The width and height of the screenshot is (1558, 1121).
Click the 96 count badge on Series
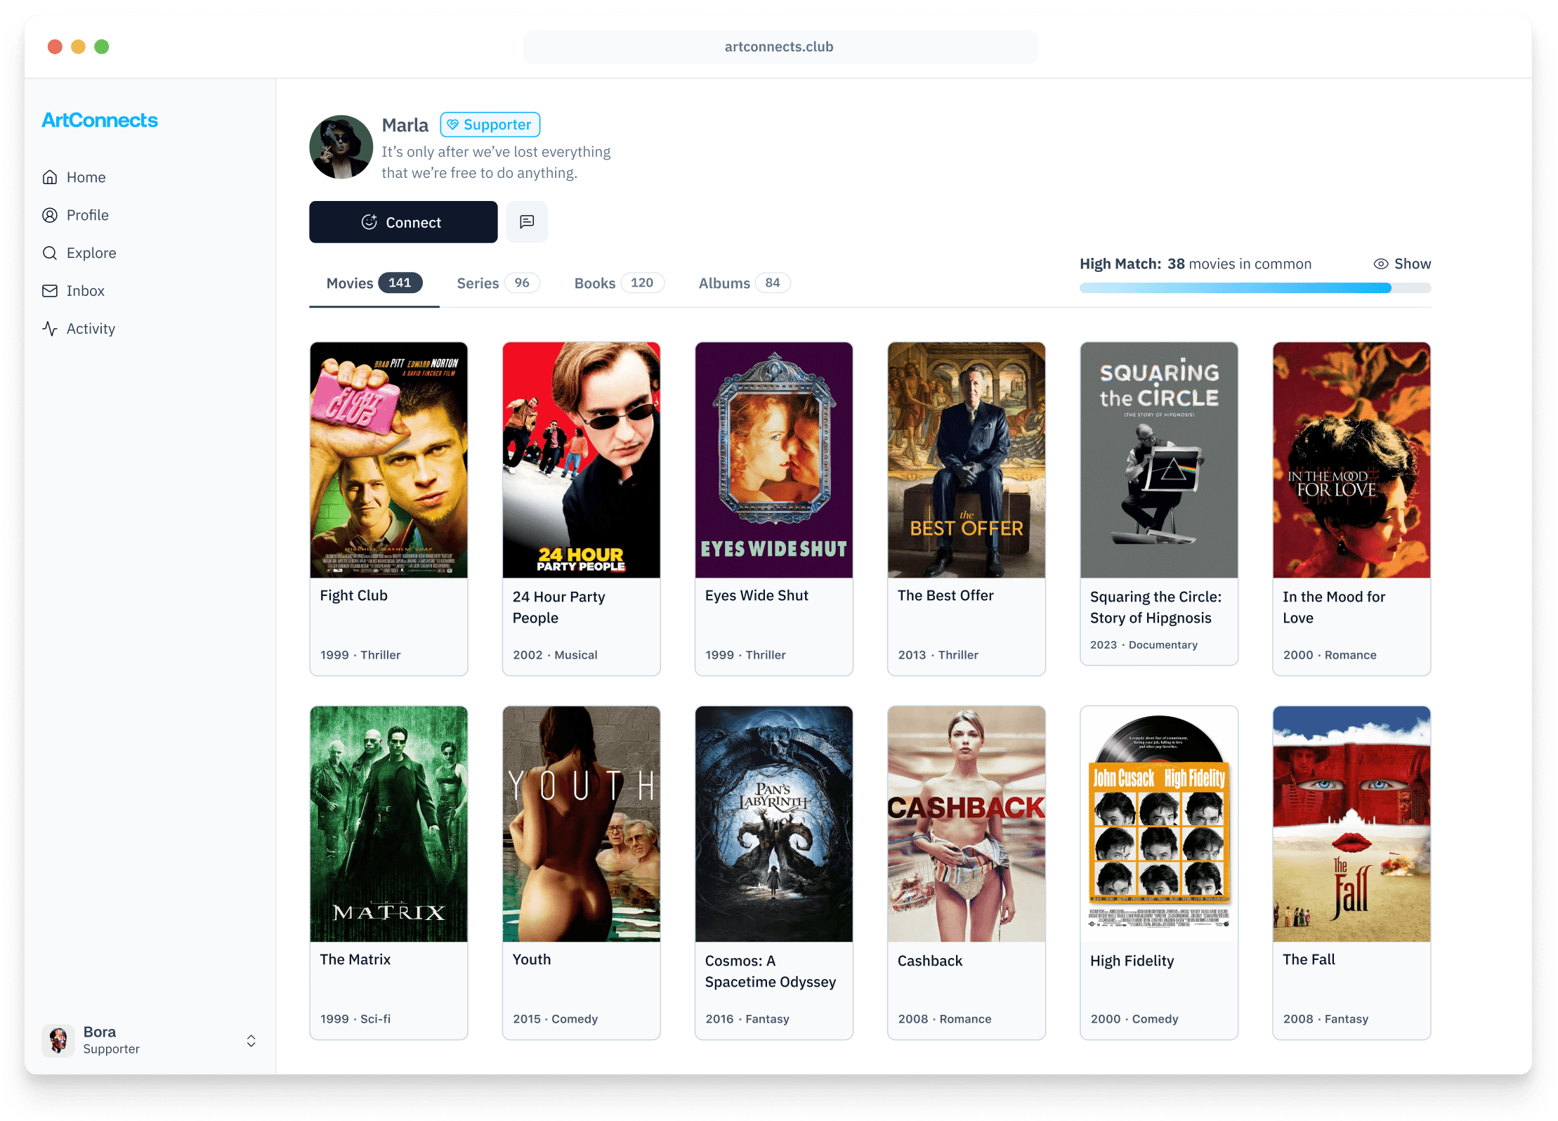pyautogui.click(x=522, y=283)
